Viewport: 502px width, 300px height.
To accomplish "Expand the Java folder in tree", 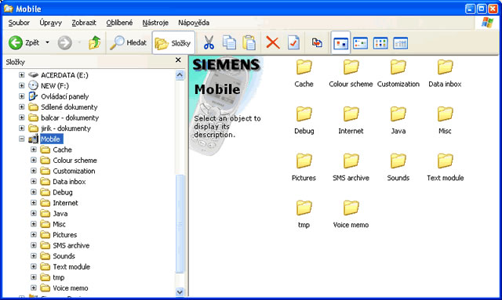I will click(34, 213).
